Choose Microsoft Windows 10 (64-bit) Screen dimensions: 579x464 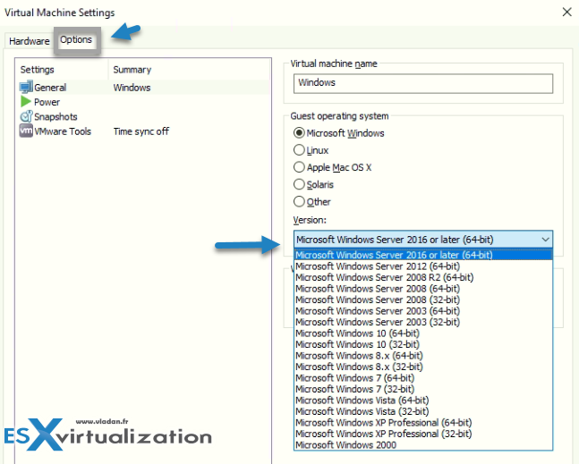pos(423,333)
